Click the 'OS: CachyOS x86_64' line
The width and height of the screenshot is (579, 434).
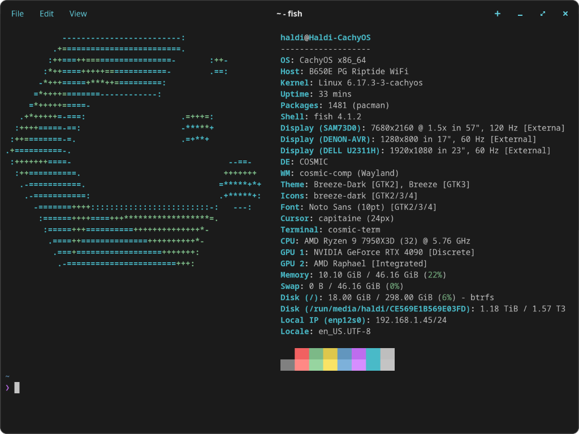pyautogui.click(x=323, y=60)
